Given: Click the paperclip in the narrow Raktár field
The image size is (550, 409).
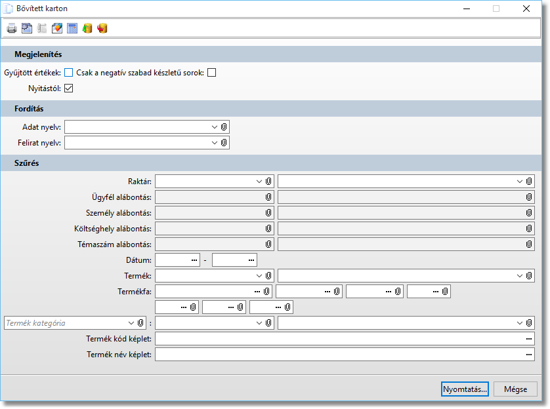Looking at the screenshot, I should click(268, 182).
